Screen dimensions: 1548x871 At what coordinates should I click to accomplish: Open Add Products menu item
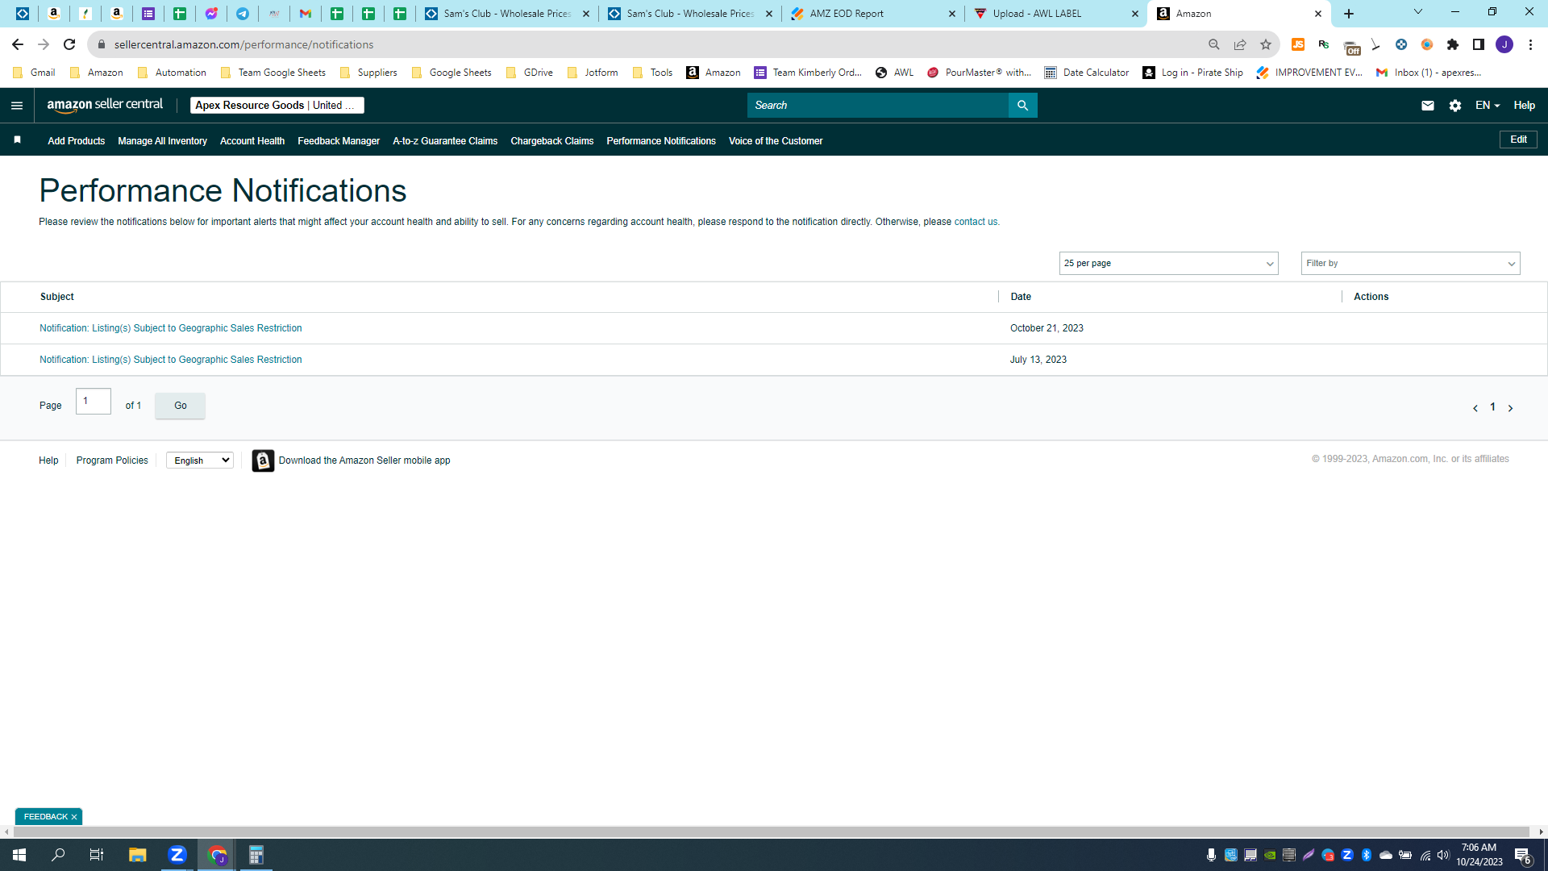(x=77, y=141)
